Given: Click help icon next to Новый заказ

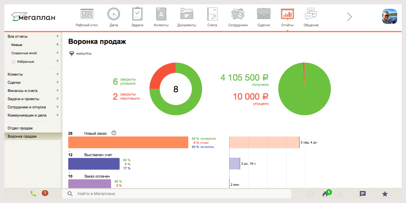Looking at the screenshot, I should coord(114,133).
